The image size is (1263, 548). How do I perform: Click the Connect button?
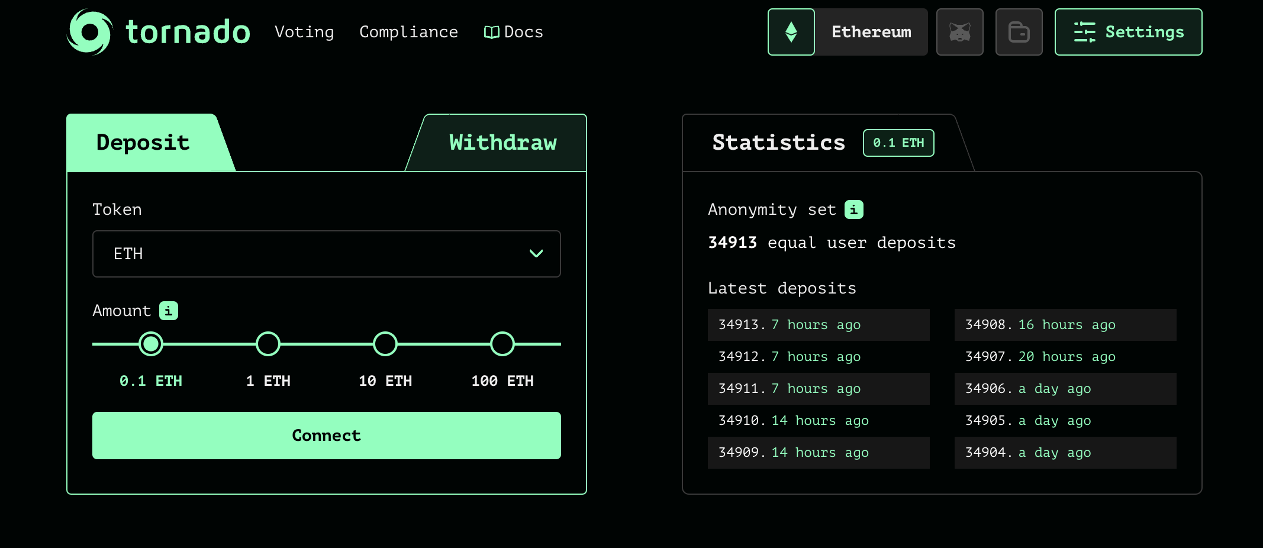327,436
